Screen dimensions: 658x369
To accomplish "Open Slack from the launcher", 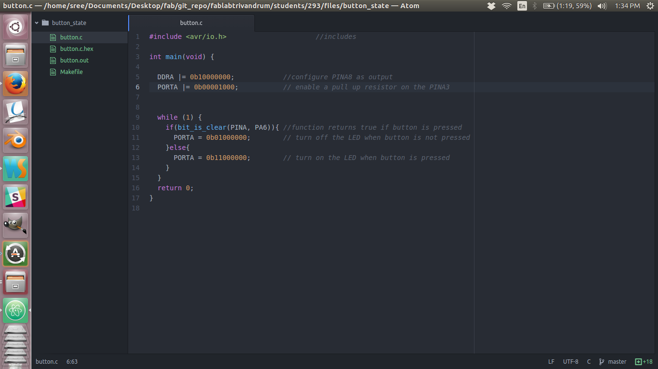I will 16,197.
